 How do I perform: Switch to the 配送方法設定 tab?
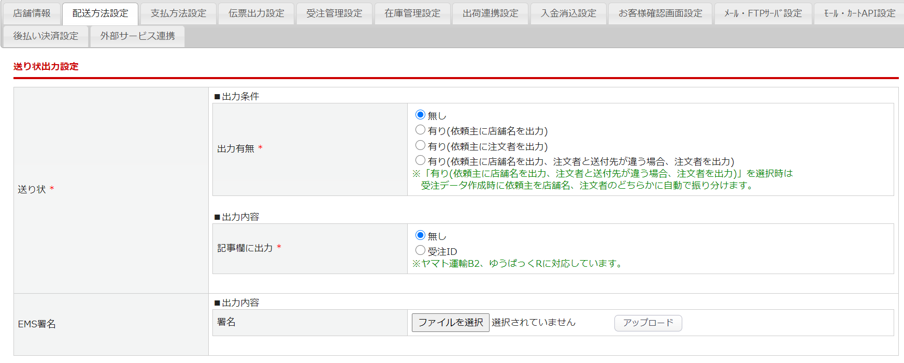100,13
